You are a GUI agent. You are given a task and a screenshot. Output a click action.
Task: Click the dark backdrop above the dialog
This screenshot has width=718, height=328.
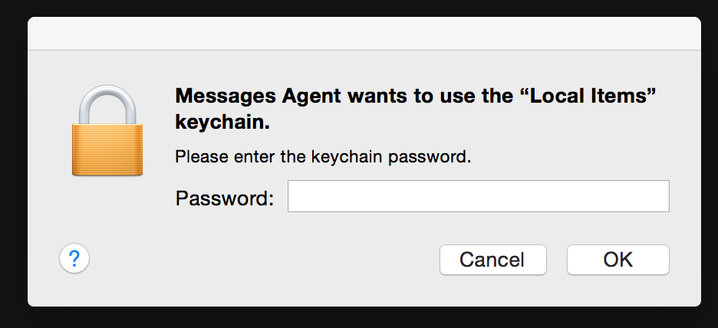pyautogui.click(x=364, y=8)
